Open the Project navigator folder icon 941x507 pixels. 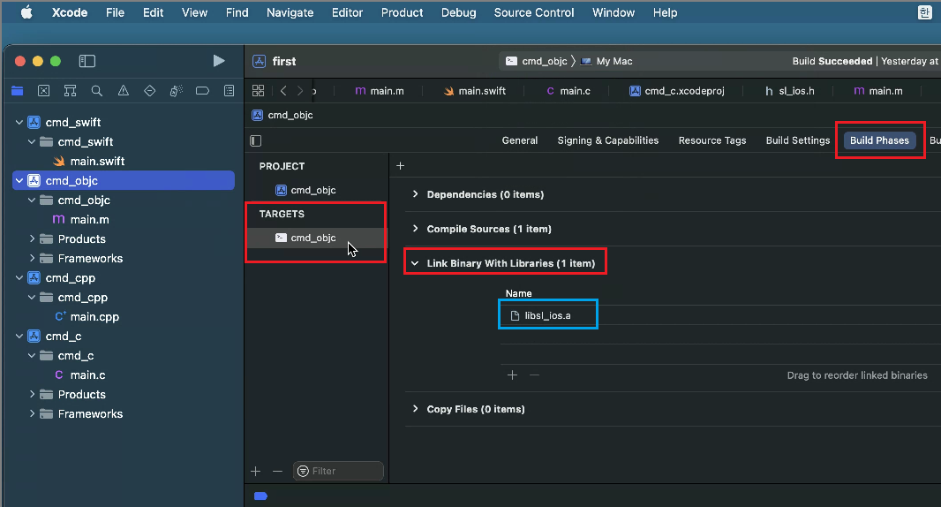(17, 91)
